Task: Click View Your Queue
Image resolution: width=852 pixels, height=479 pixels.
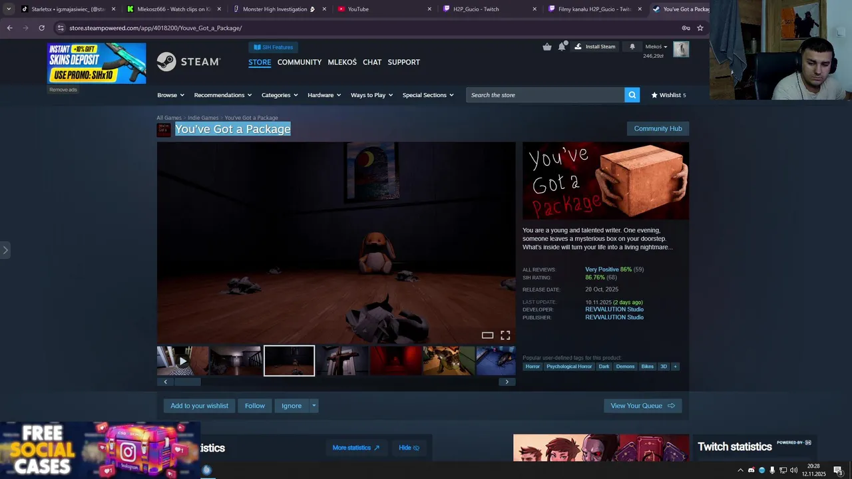Action: [x=642, y=406]
